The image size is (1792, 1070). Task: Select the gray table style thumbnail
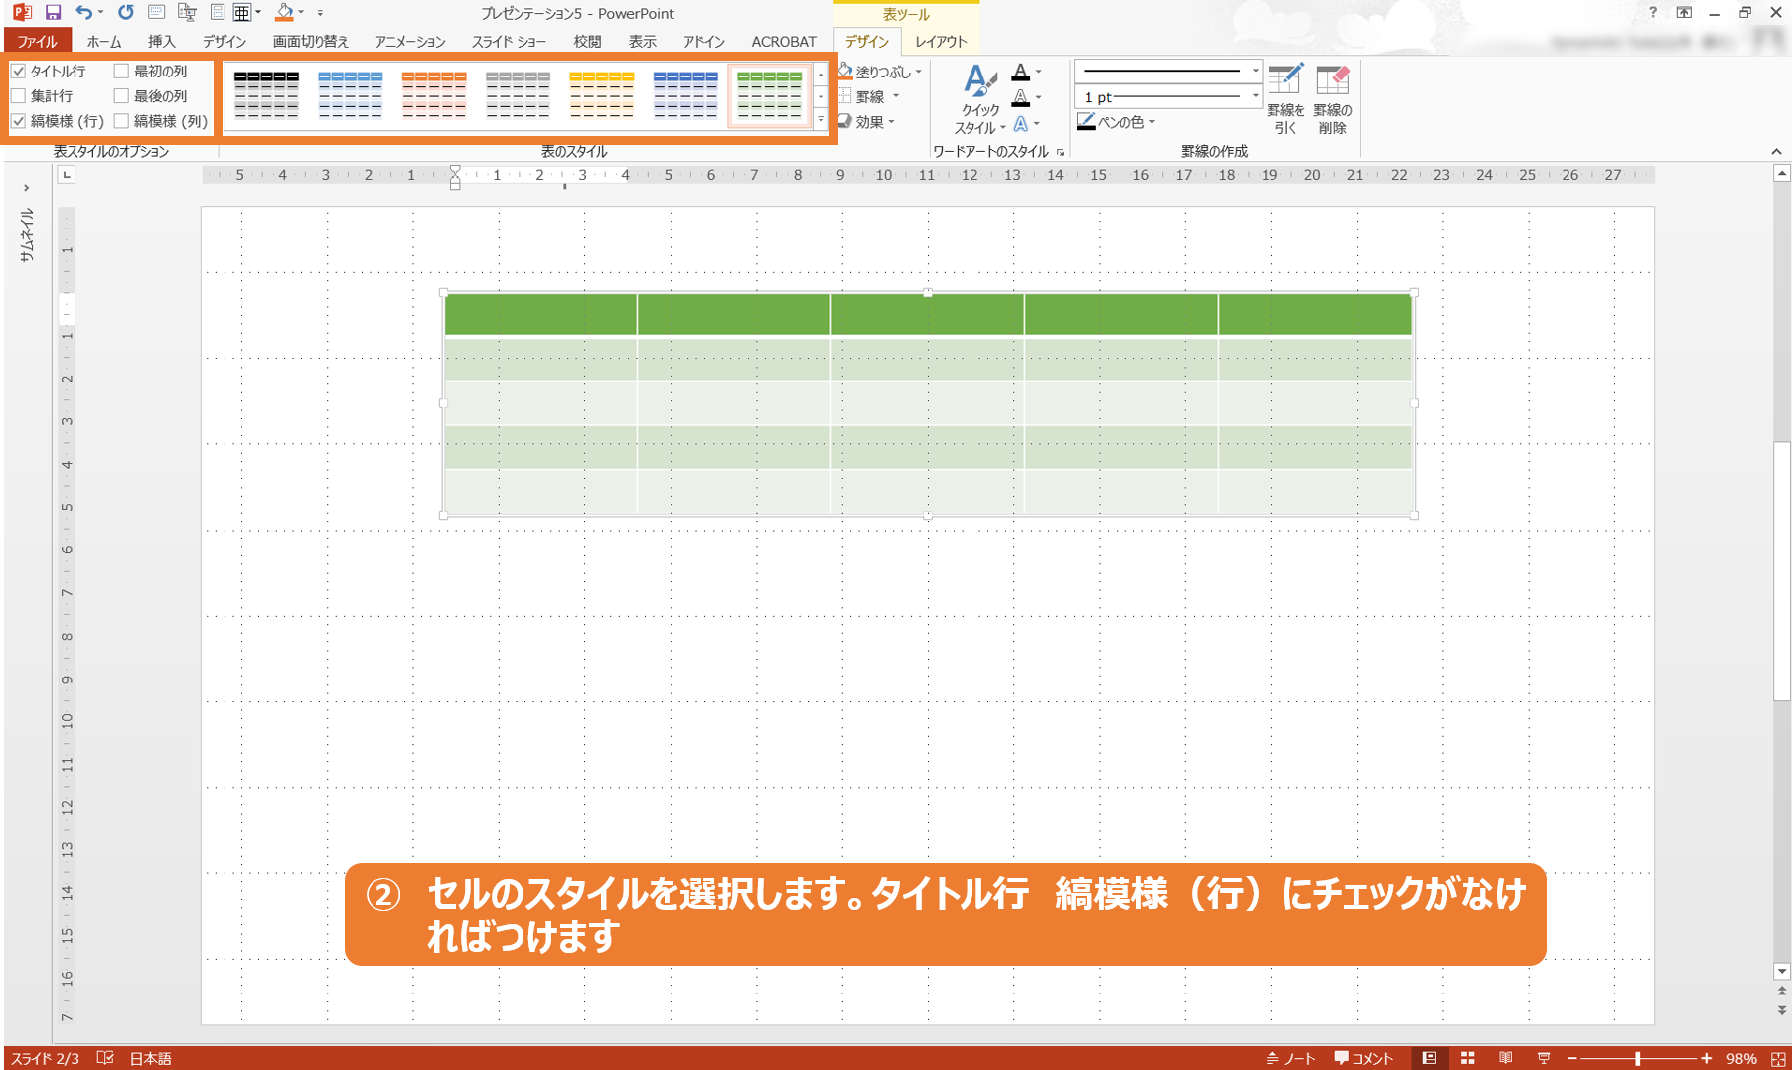(518, 95)
